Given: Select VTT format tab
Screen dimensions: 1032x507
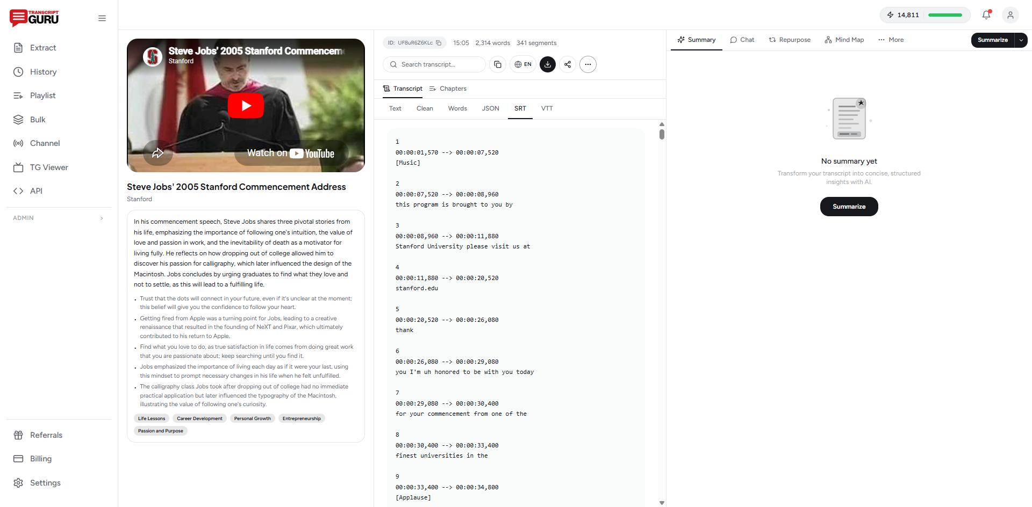Looking at the screenshot, I should click(547, 108).
